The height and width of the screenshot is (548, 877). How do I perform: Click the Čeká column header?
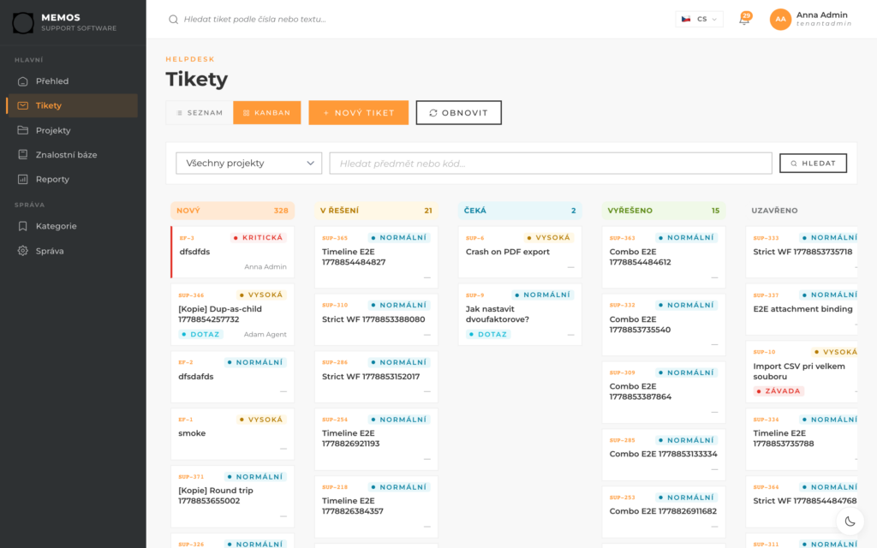pyautogui.click(x=520, y=211)
